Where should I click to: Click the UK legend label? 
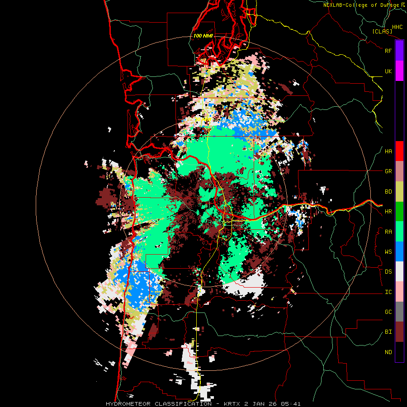point(388,71)
